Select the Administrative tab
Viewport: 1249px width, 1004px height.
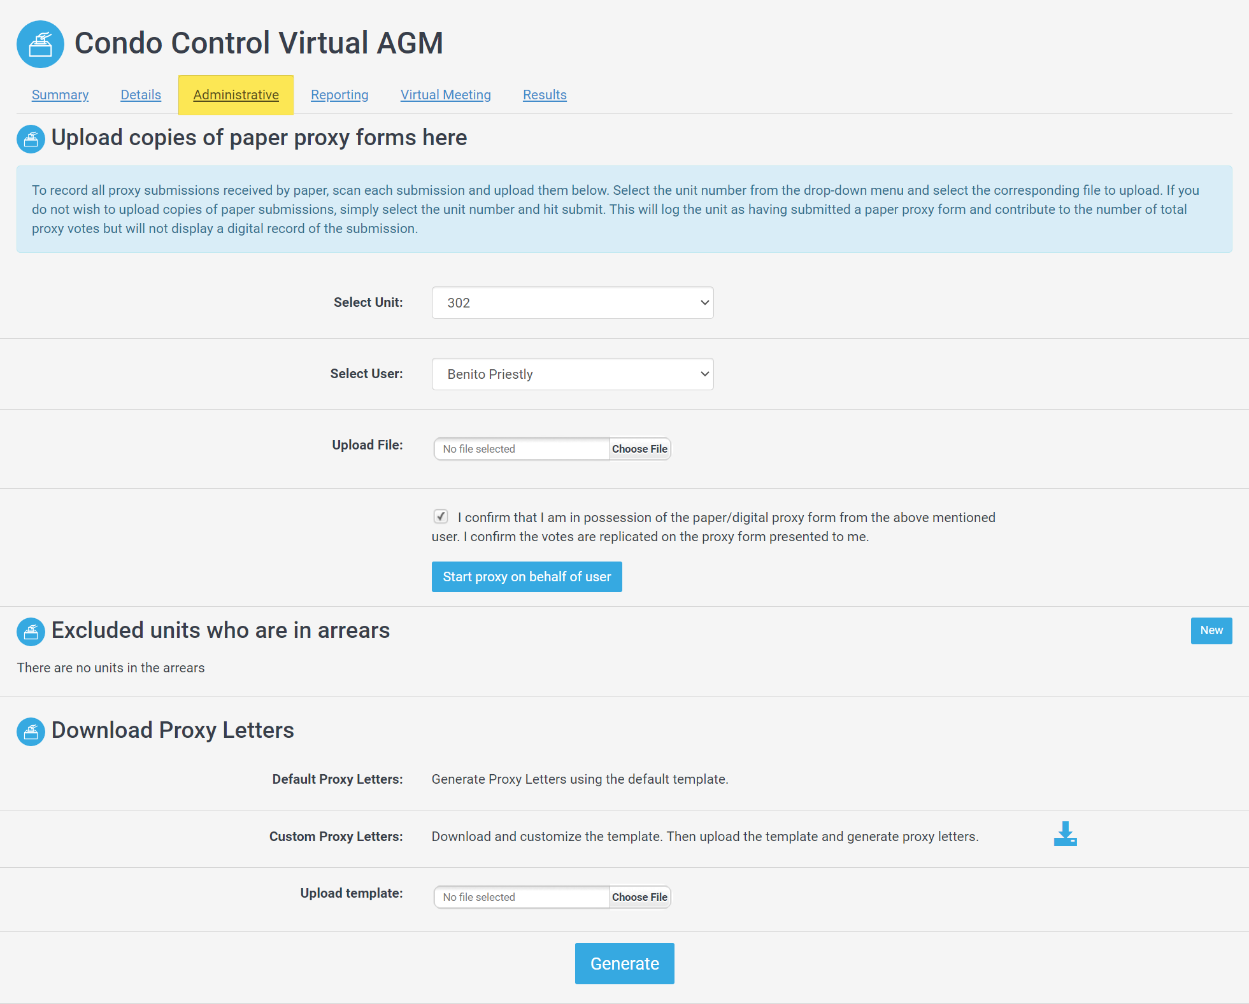236,95
